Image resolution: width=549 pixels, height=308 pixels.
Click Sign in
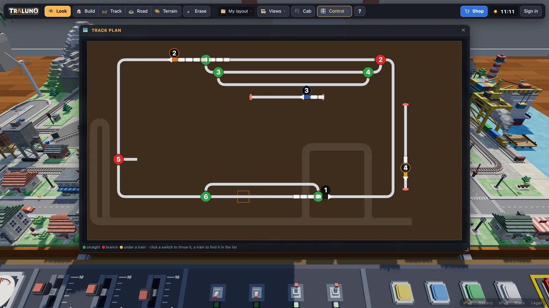click(531, 11)
